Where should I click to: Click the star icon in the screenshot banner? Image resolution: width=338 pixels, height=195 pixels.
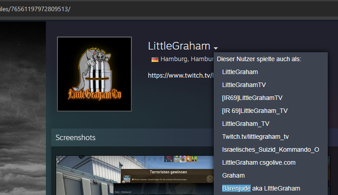[133, 179]
